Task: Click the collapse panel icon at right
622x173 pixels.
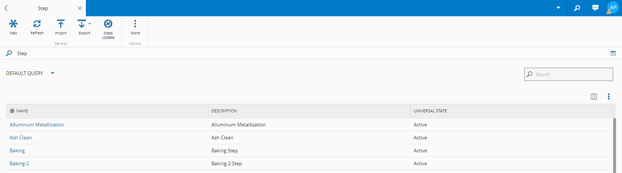Action: click(x=613, y=53)
